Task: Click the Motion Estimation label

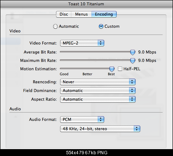Action: click(x=38, y=69)
